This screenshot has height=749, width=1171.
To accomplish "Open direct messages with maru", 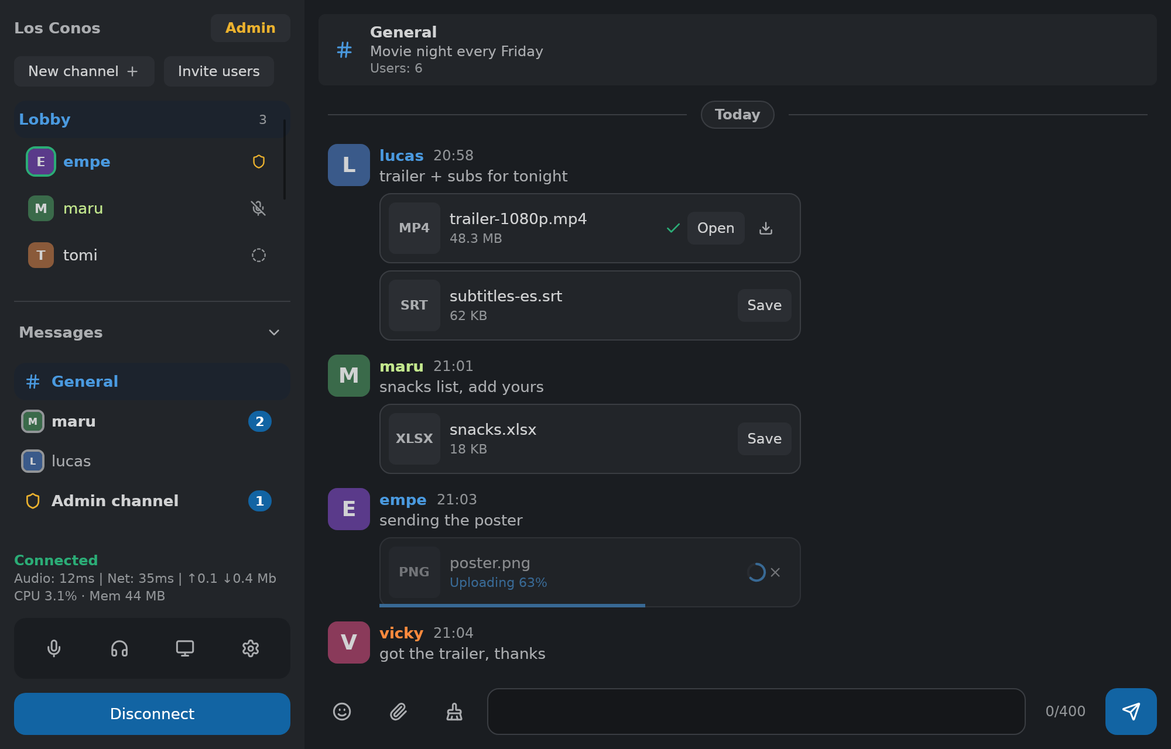I will click(x=152, y=421).
